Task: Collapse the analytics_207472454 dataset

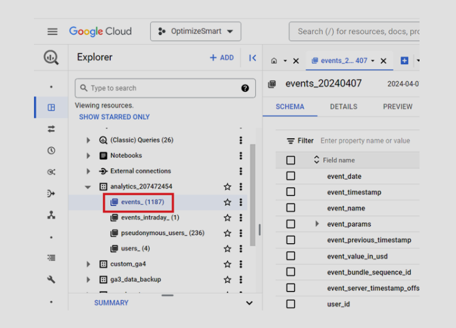Action: tap(88, 187)
